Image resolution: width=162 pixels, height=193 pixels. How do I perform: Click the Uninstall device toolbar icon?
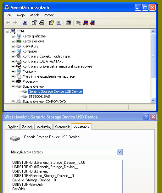(86, 23)
